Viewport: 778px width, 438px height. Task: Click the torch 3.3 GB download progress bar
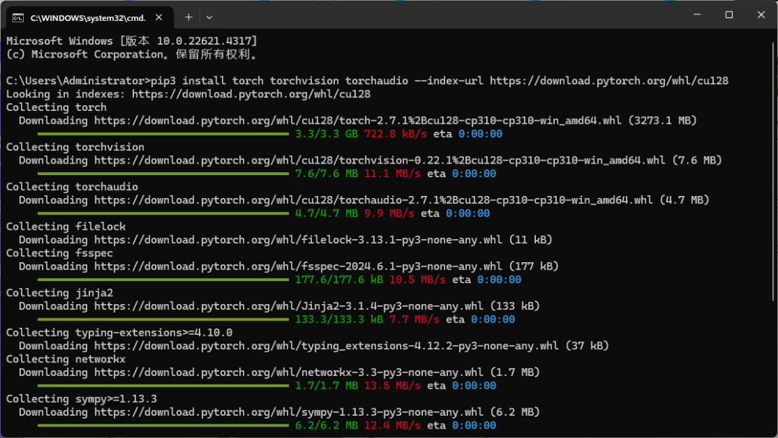click(163, 134)
